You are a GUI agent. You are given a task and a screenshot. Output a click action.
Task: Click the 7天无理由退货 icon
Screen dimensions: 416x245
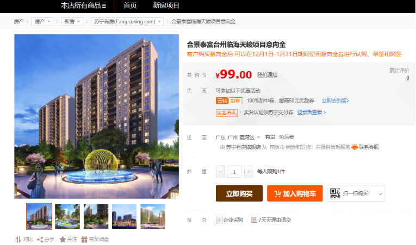254,220
